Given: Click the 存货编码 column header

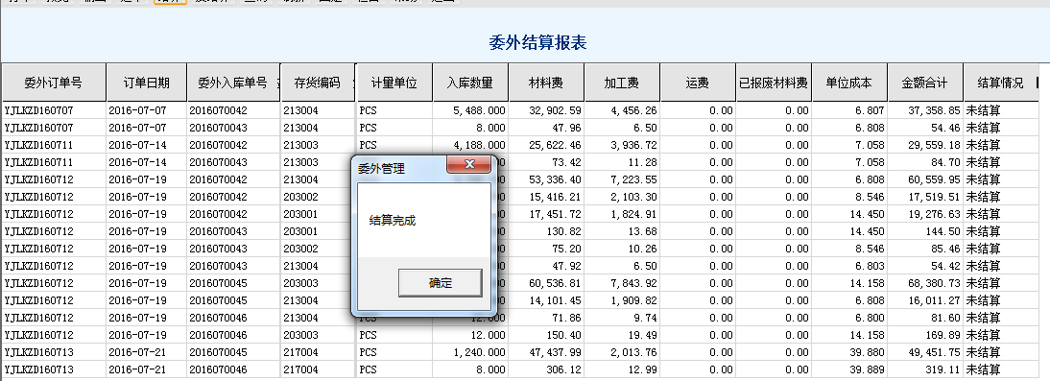Looking at the screenshot, I should (318, 83).
